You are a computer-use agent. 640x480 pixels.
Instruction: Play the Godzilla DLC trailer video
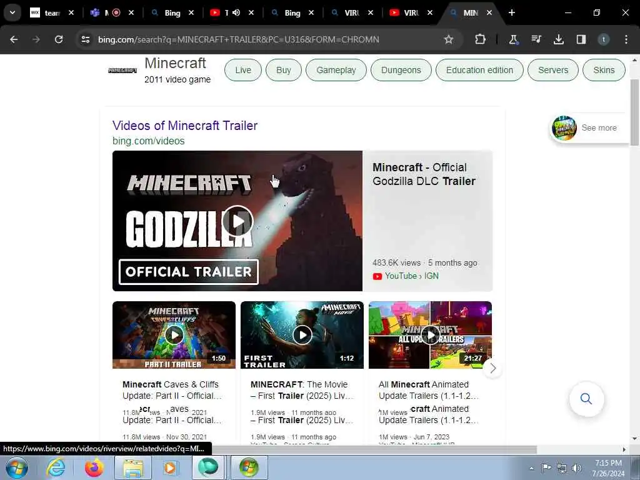(x=237, y=221)
